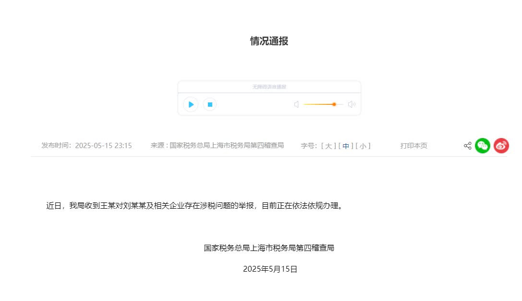Adjust the orange volume slider handle

tap(334, 104)
